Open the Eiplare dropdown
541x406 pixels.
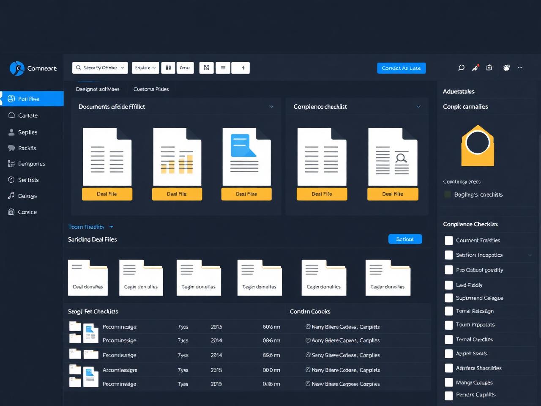pos(145,68)
